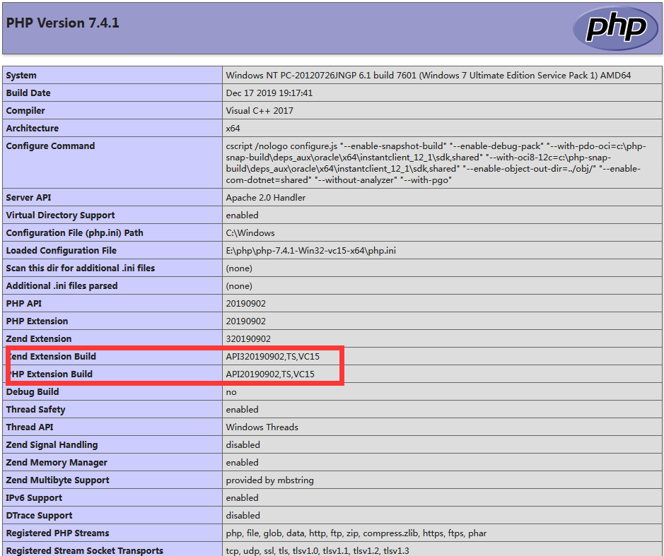Select '20190902' value in PHP Extension row
This screenshot has height=556, width=664.
245,321
